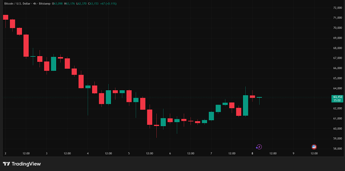Click the low value L62,370
The height and width of the screenshot is (171, 345).
[82, 4]
